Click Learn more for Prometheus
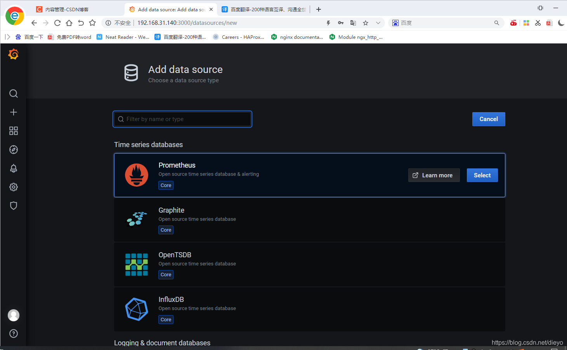This screenshot has height=350, width=567. 434,175
